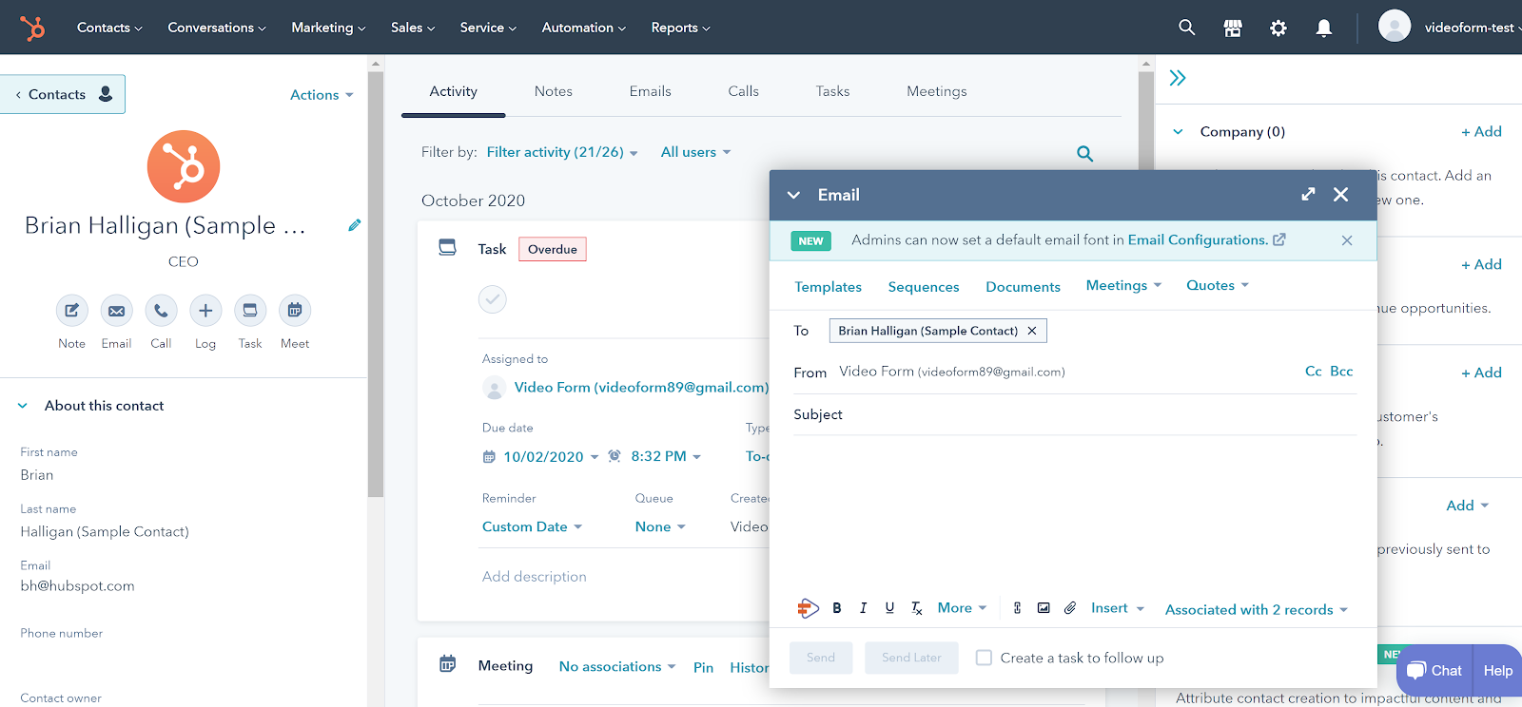Open the Actions dropdown

coord(322,95)
